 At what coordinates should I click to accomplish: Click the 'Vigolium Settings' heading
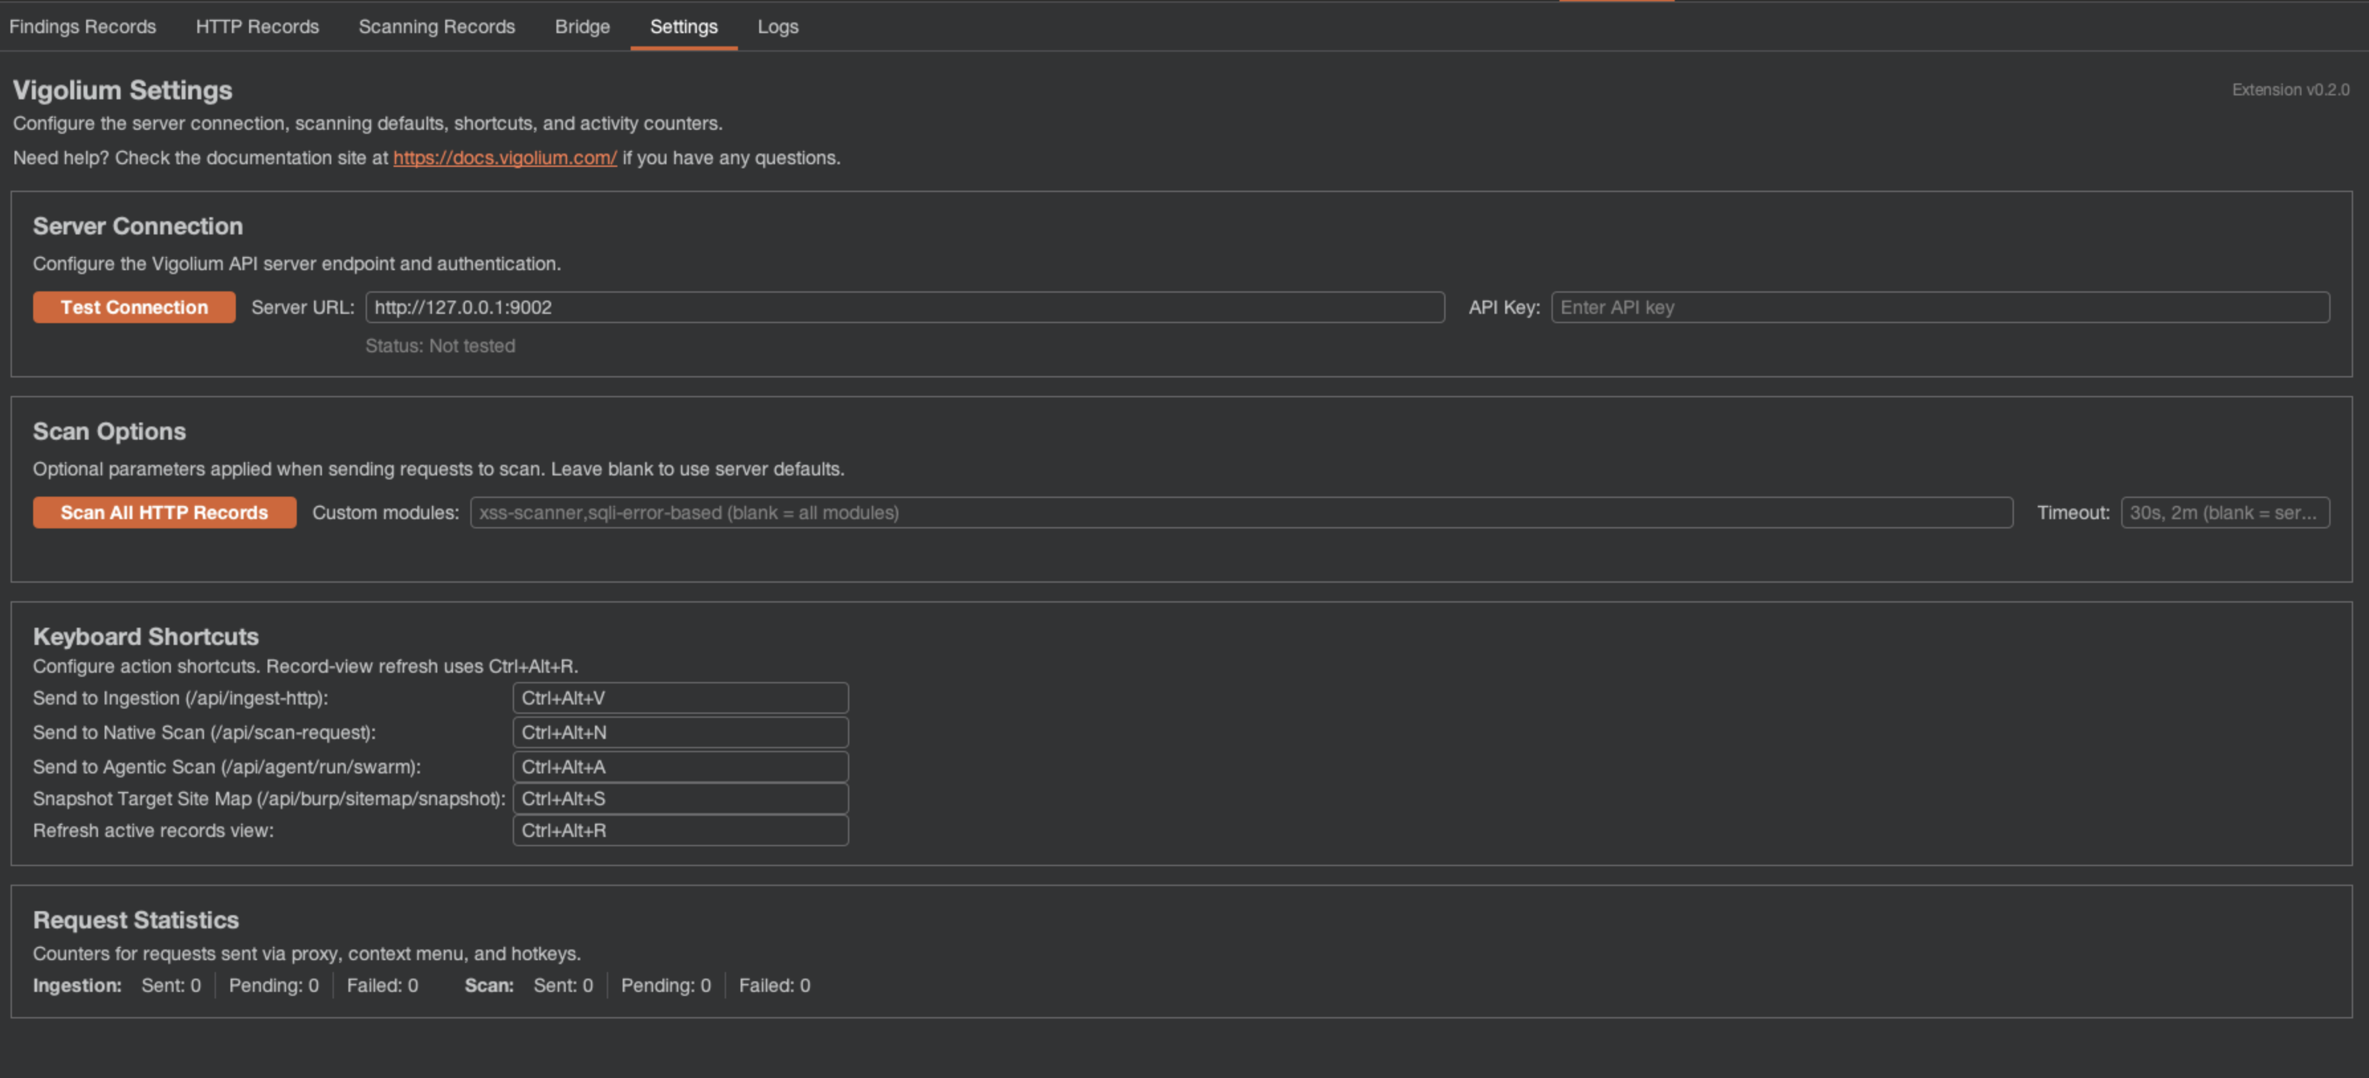[123, 90]
